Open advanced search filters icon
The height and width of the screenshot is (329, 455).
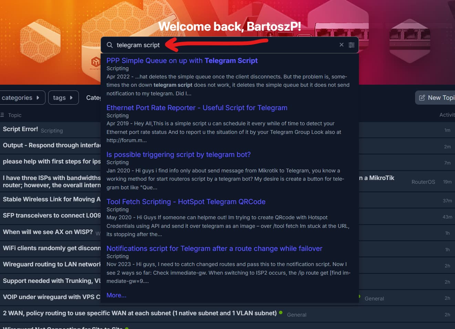click(351, 45)
